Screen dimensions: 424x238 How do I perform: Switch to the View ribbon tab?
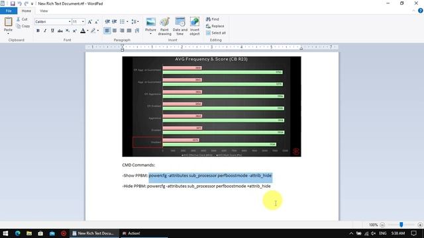(44, 11)
